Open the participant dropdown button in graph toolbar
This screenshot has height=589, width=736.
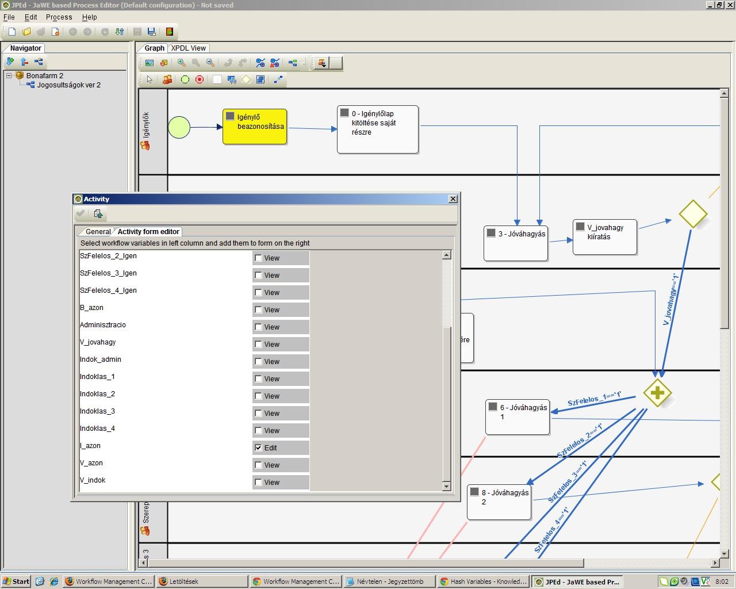pos(322,63)
